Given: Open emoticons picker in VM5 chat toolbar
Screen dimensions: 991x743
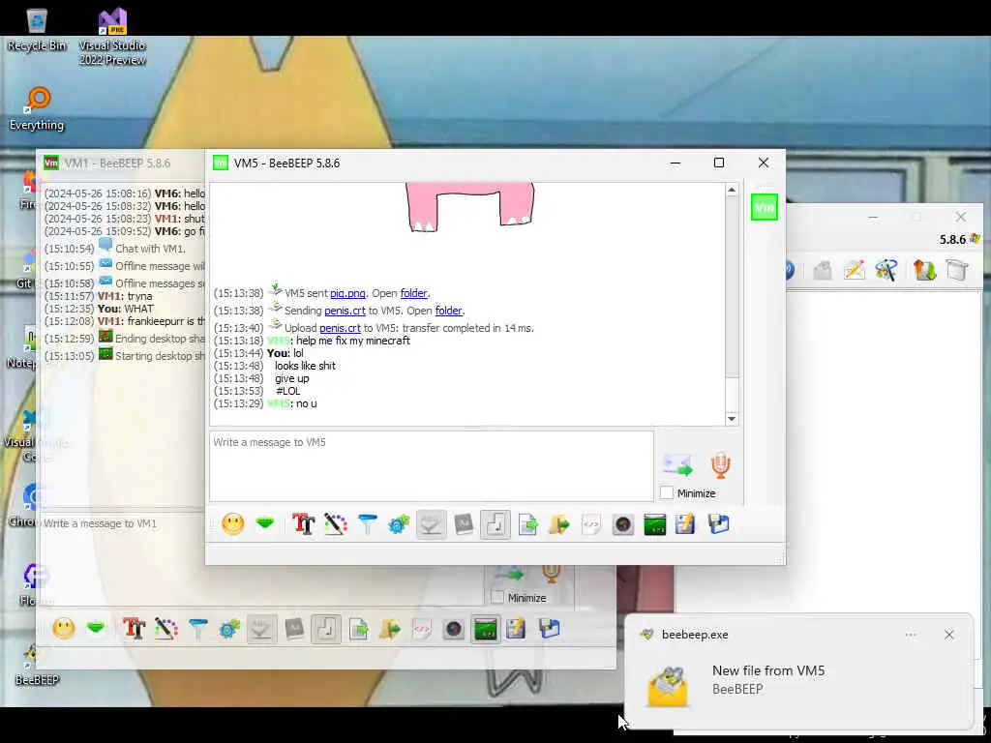Looking at the screenshot, I should coord(232,523).
